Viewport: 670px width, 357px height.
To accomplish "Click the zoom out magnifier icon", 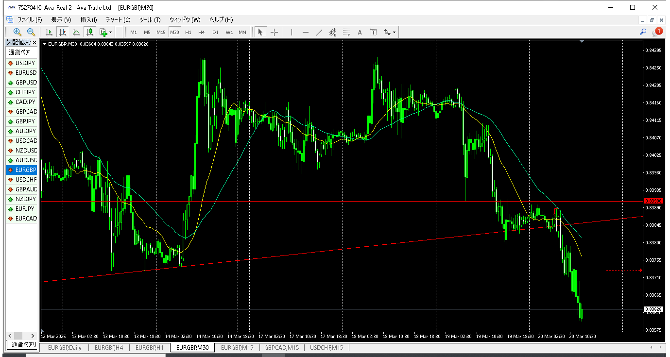I will (x=31, y=32).
